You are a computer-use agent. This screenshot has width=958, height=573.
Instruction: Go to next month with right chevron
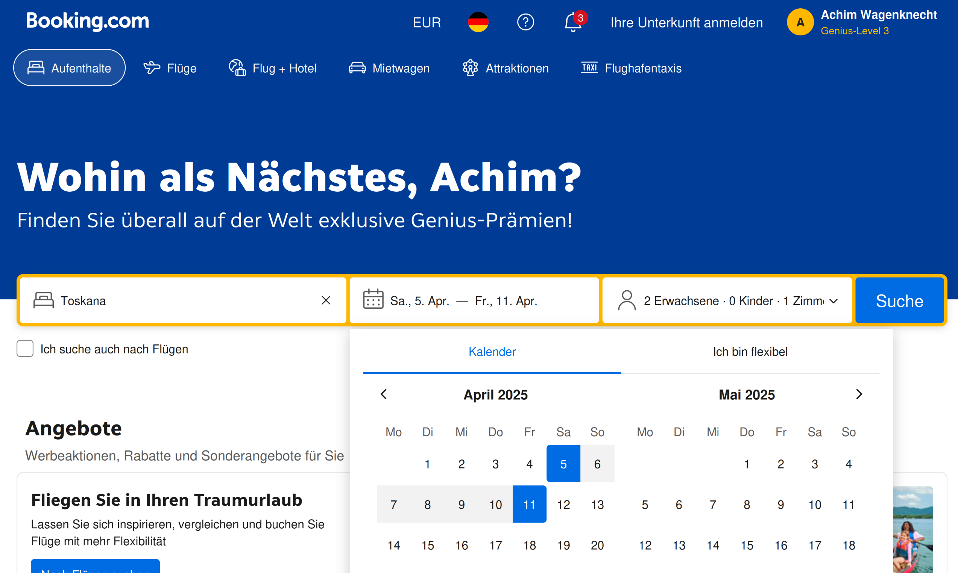pos(859,394)
